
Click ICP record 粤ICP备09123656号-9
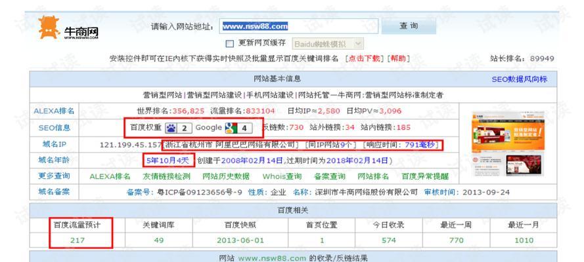tap(200, 192)
